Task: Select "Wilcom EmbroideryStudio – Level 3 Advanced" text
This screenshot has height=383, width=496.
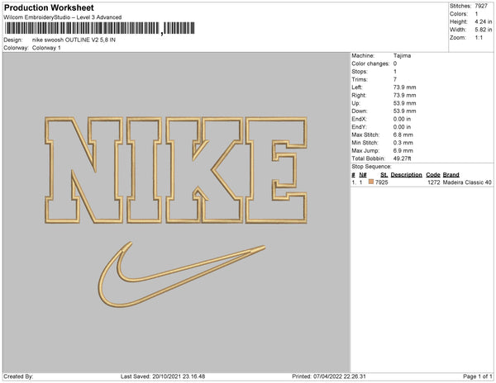Action: 63,17
